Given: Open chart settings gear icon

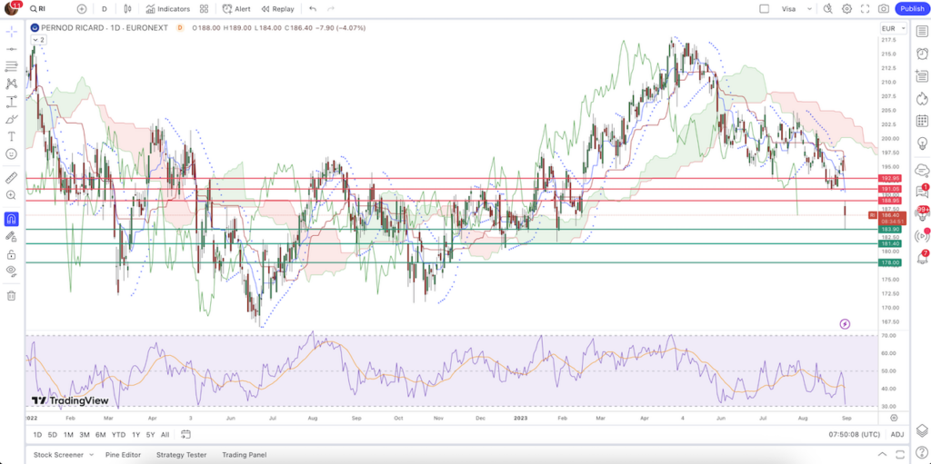Looking at the screenshot, I should pyautogui.click(x=846, y=8).
